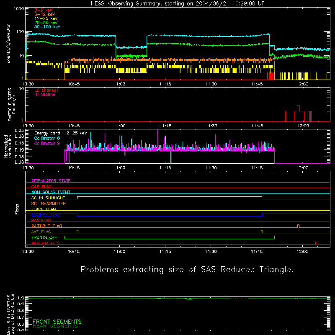335x335 pixels.
Task: Select the 25-50 keV legend label
Action: [46, 23]
